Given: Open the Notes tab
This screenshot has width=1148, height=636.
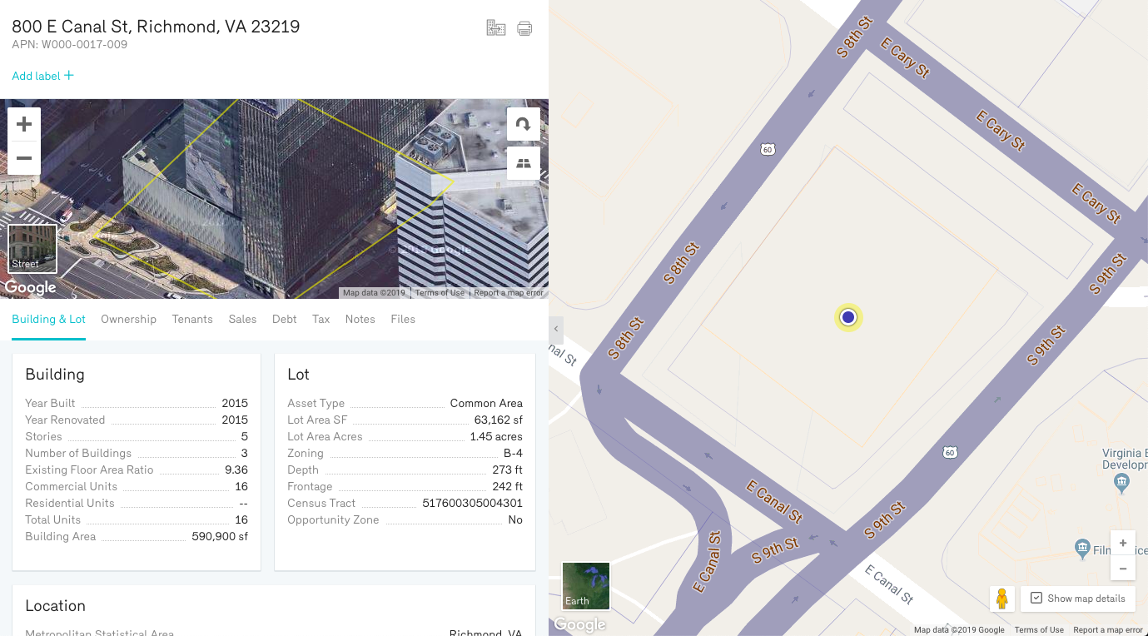Looking at the screenshot, I should (360, 319).
